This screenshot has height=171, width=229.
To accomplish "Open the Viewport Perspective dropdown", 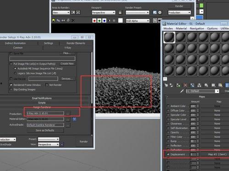I will point(104,12).
